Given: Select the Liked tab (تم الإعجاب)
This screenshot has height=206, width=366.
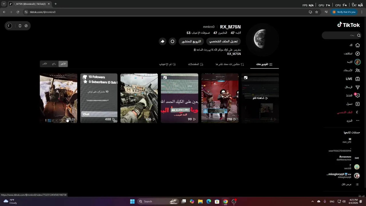Looking at the screenshot, I should click(x=168, y=64).
